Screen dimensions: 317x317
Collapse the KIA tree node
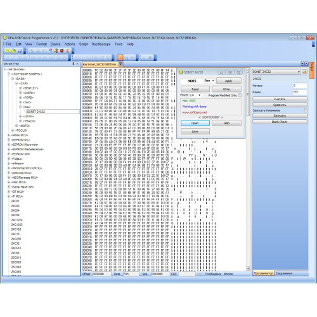20,107
